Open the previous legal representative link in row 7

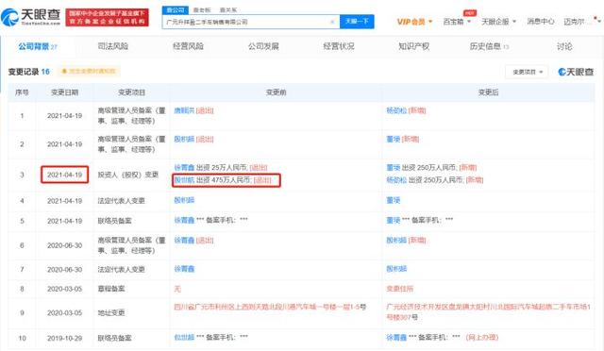click(184, 269)
